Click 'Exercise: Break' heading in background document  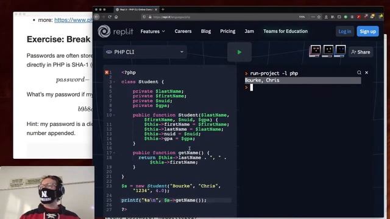[58, 39]
